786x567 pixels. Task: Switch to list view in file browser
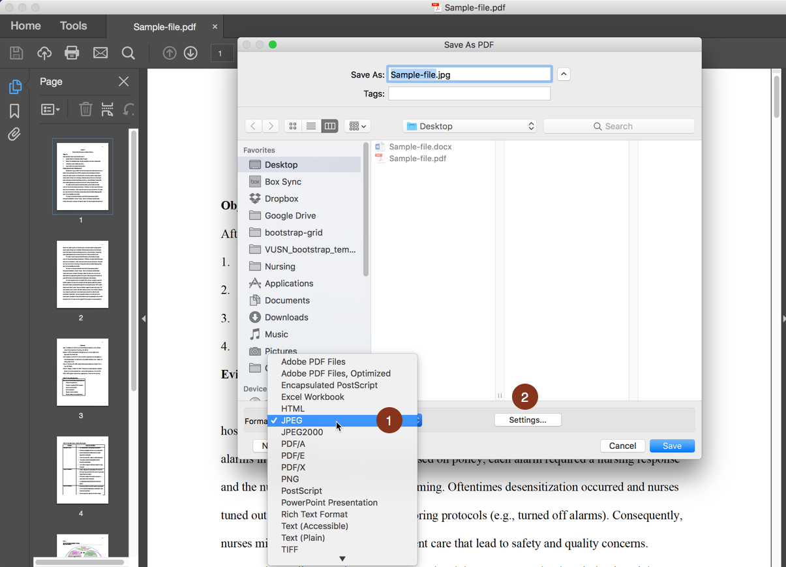[311, 125]
